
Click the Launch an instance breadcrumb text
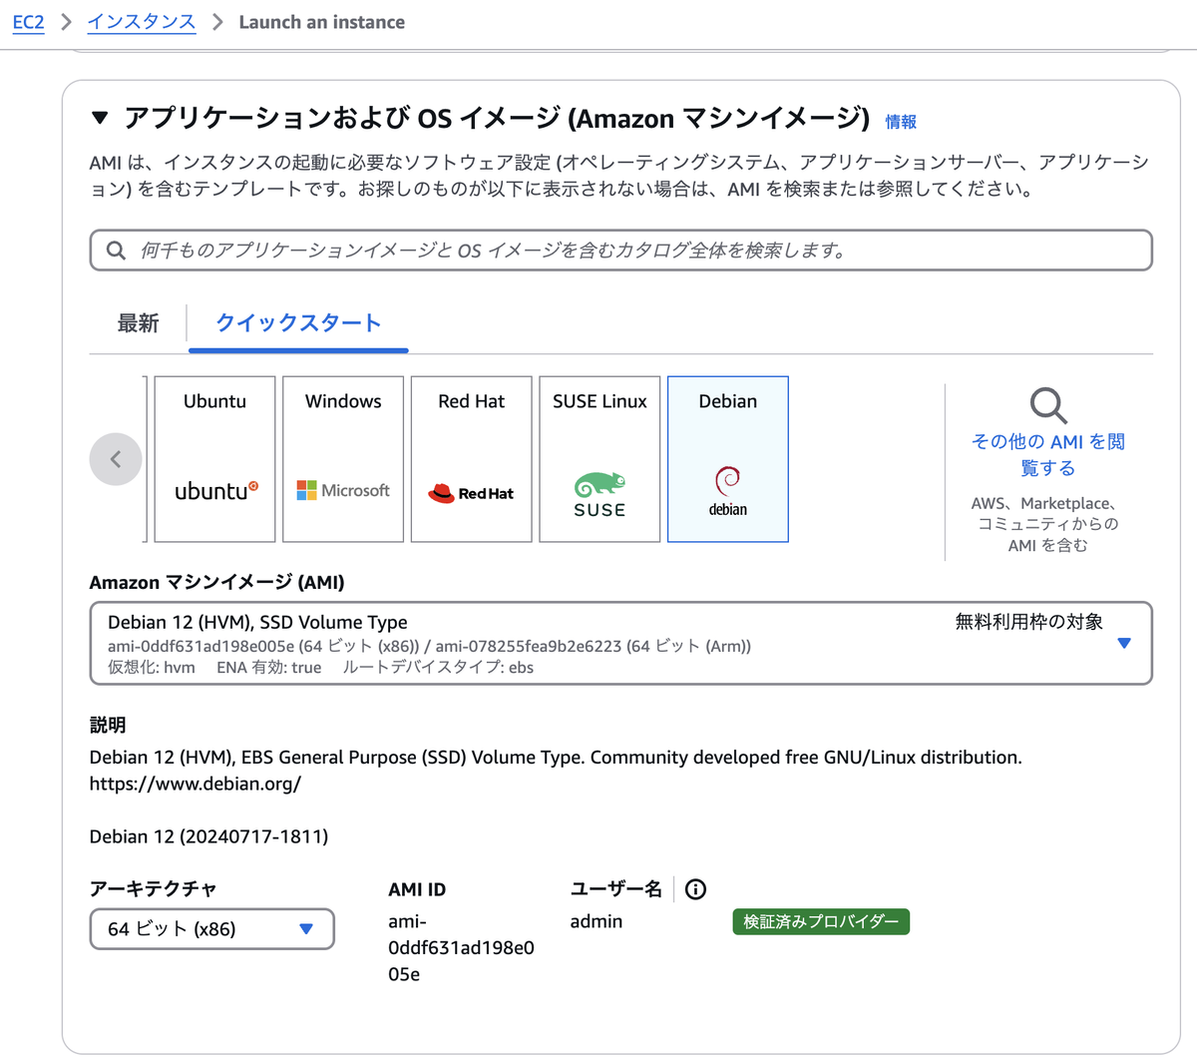(x=322, y=22)
